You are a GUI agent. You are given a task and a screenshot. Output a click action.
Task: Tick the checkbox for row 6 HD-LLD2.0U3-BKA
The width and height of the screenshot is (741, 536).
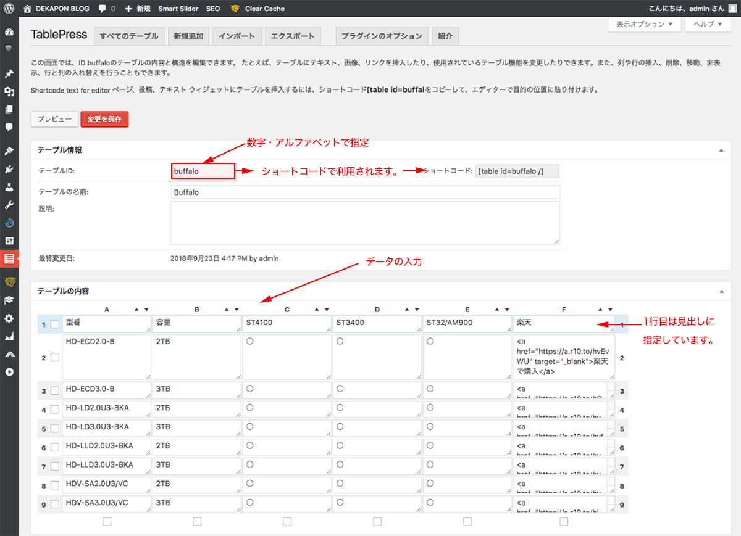(x=54, y=447)
